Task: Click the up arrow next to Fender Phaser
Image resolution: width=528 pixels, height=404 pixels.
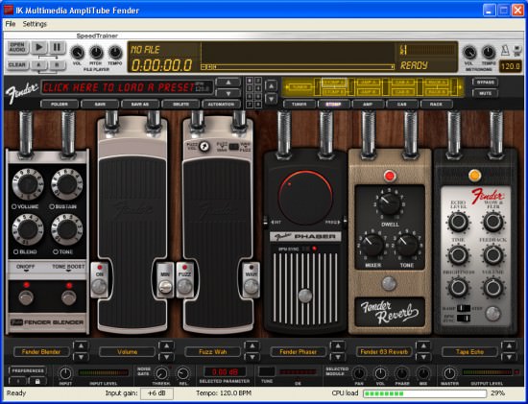Action: click(x=337, y=345)
